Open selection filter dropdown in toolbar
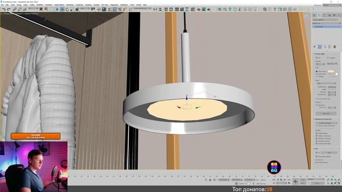 33,9
